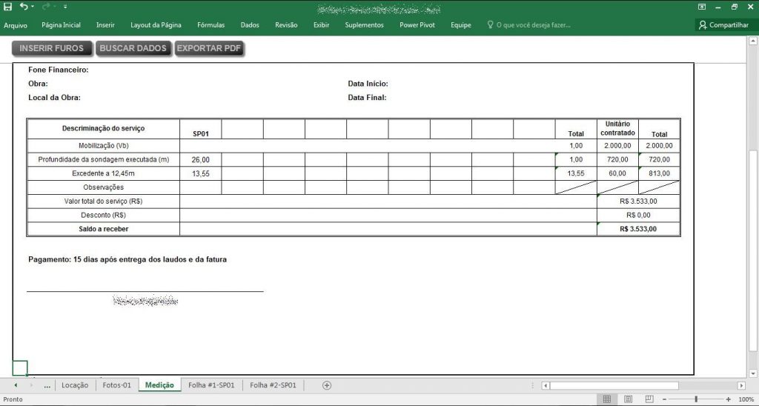This screenshot has height=406, width=759.
Task: Click horizontal scrollbar left arrow
Action: click(x=546, y=386)
